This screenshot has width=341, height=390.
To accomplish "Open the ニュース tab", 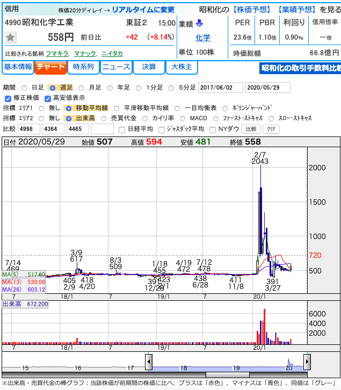I will [116, 67].
